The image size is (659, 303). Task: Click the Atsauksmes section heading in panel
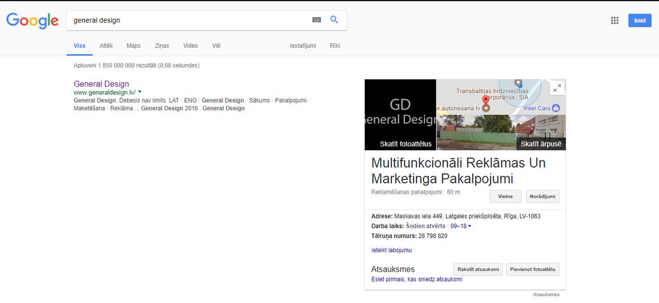pyautogui.click(x=393, y=269)
